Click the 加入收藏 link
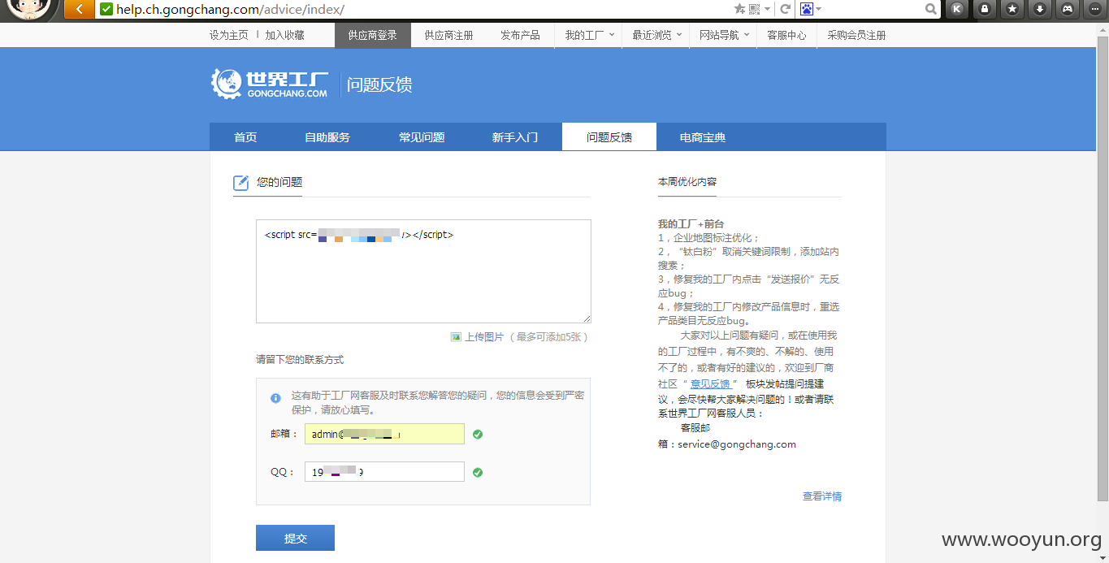The width and height of the screenshot is (1109, 563). click(284, 35)
